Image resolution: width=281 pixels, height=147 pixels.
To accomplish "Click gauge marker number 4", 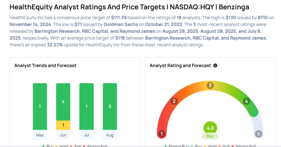I will [246, 102].
